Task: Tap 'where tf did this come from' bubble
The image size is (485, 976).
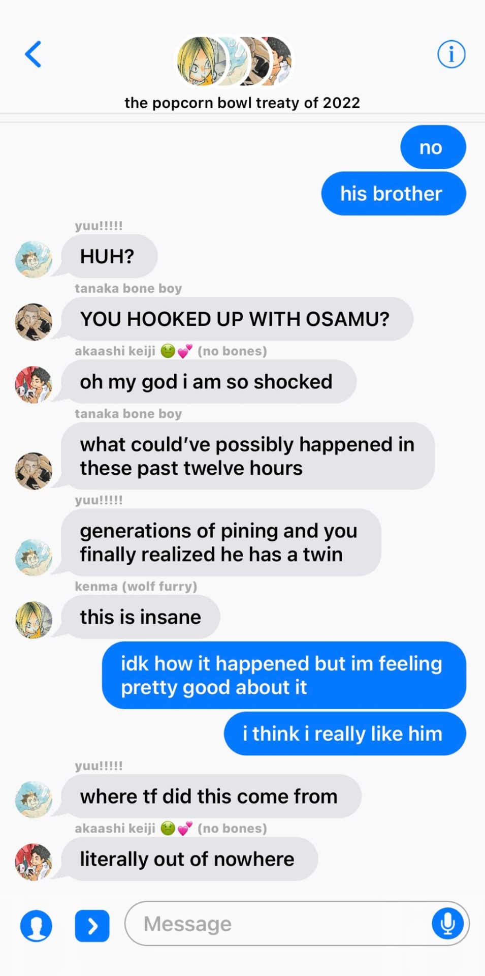Action: pos(211,796)
